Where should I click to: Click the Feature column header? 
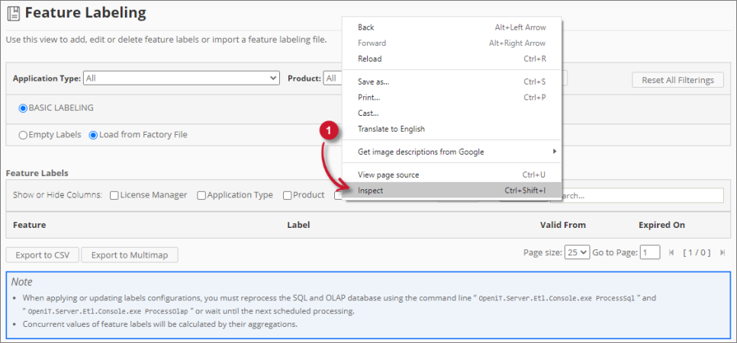point(30,225)
